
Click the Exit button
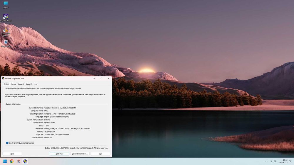(100, 154)
